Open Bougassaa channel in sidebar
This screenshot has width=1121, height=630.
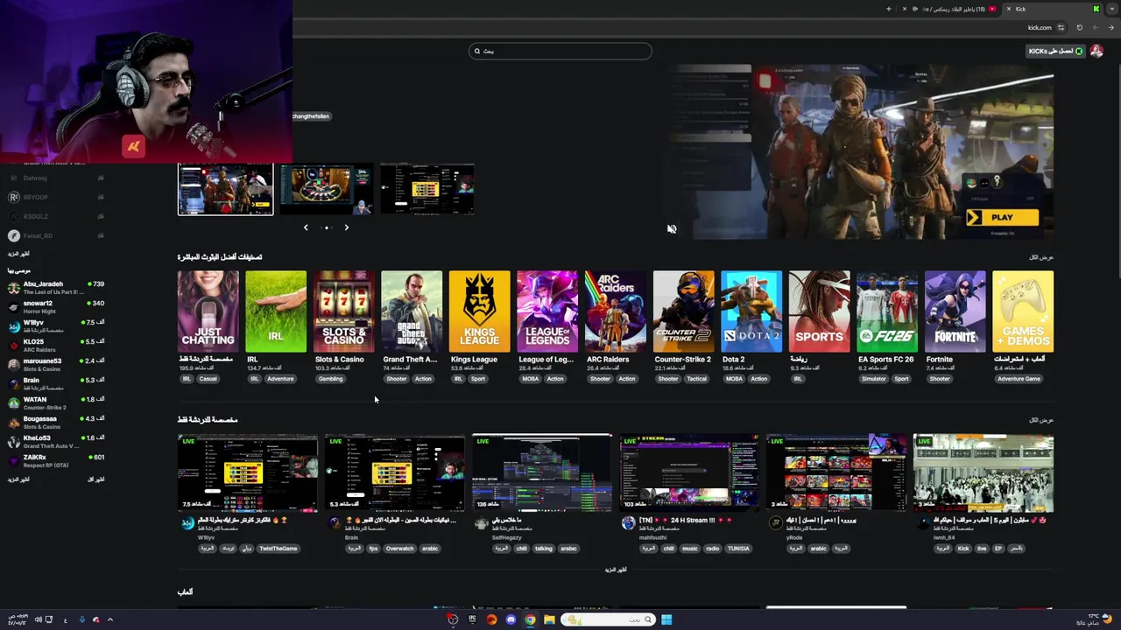pos(56,423)
